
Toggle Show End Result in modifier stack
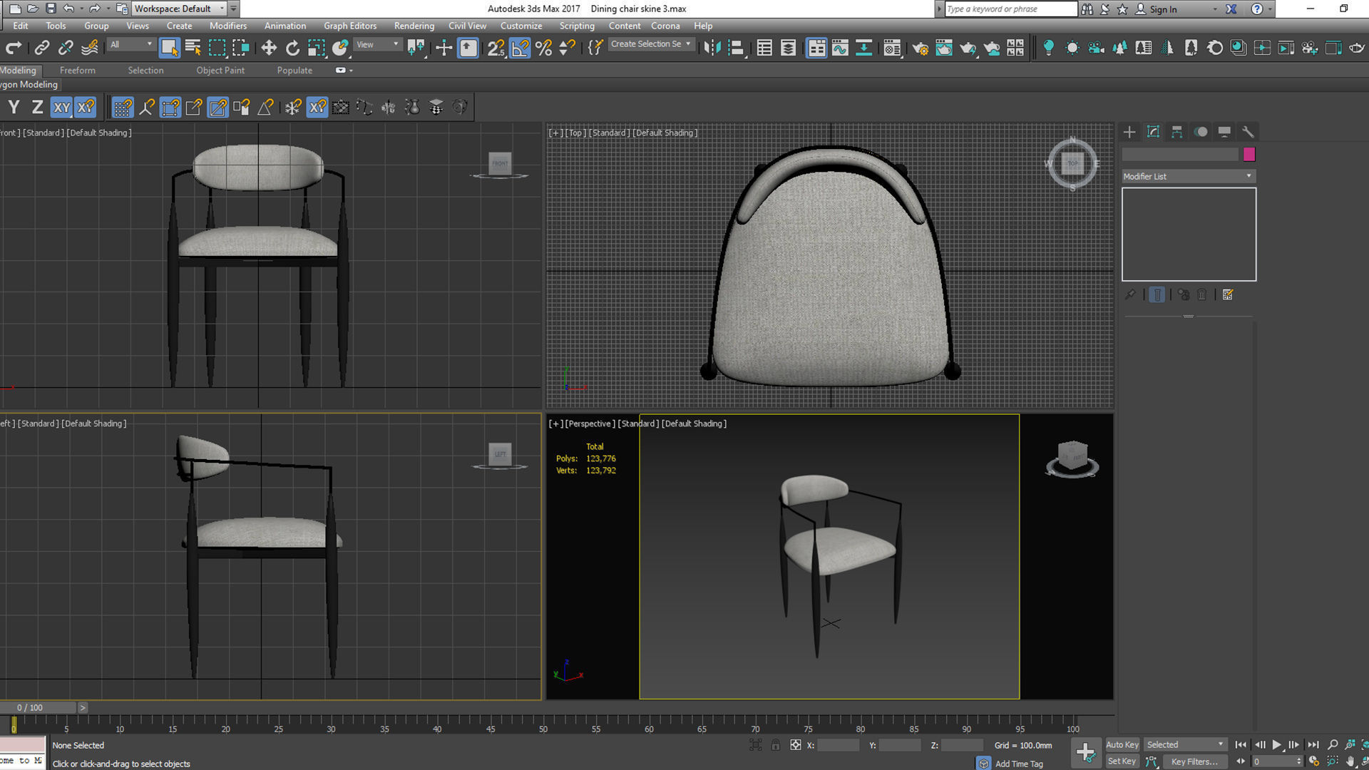tap(1157, 294)
